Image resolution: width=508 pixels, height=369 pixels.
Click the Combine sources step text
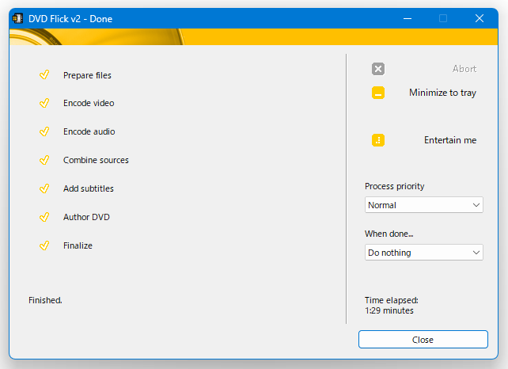tap(96, 160)
